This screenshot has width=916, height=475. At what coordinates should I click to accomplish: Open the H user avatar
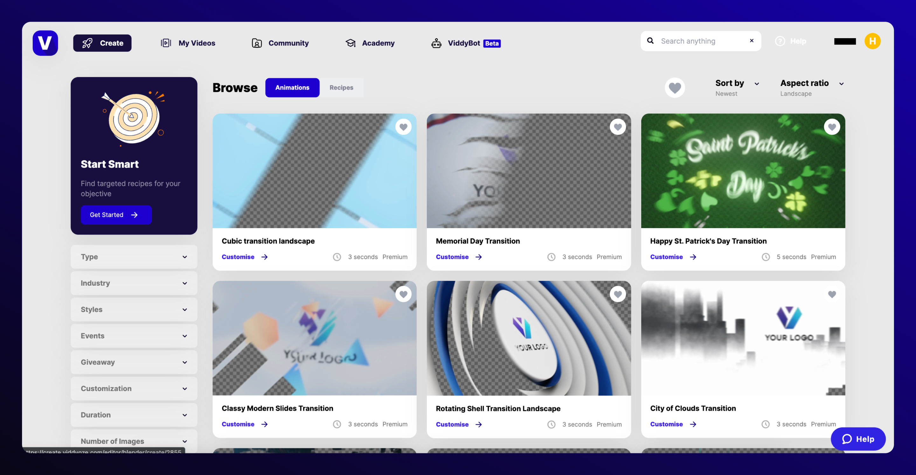click(872, 41)
